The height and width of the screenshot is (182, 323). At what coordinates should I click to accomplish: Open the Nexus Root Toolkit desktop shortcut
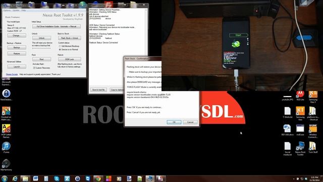pyautogui.click(x=300, y=149)
